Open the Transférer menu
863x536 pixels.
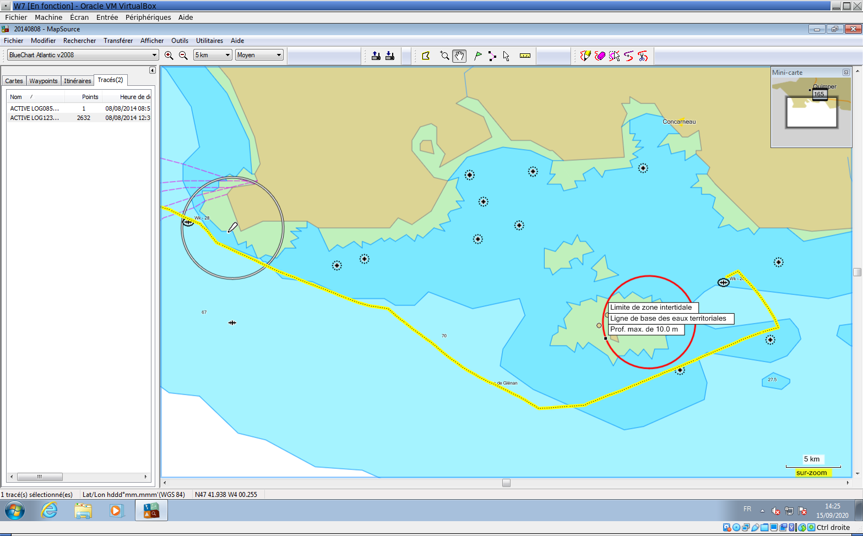[x=118, y=41]
